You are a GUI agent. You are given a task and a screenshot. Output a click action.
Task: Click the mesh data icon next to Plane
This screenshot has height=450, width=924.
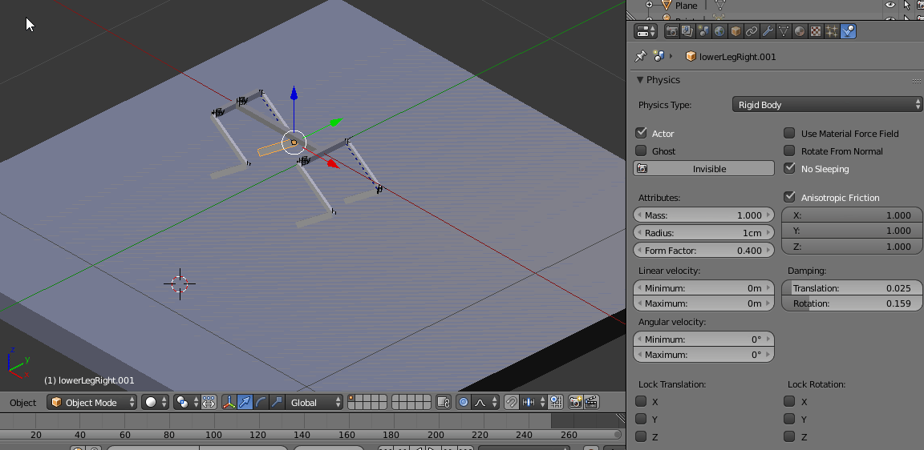click(719, 6)
